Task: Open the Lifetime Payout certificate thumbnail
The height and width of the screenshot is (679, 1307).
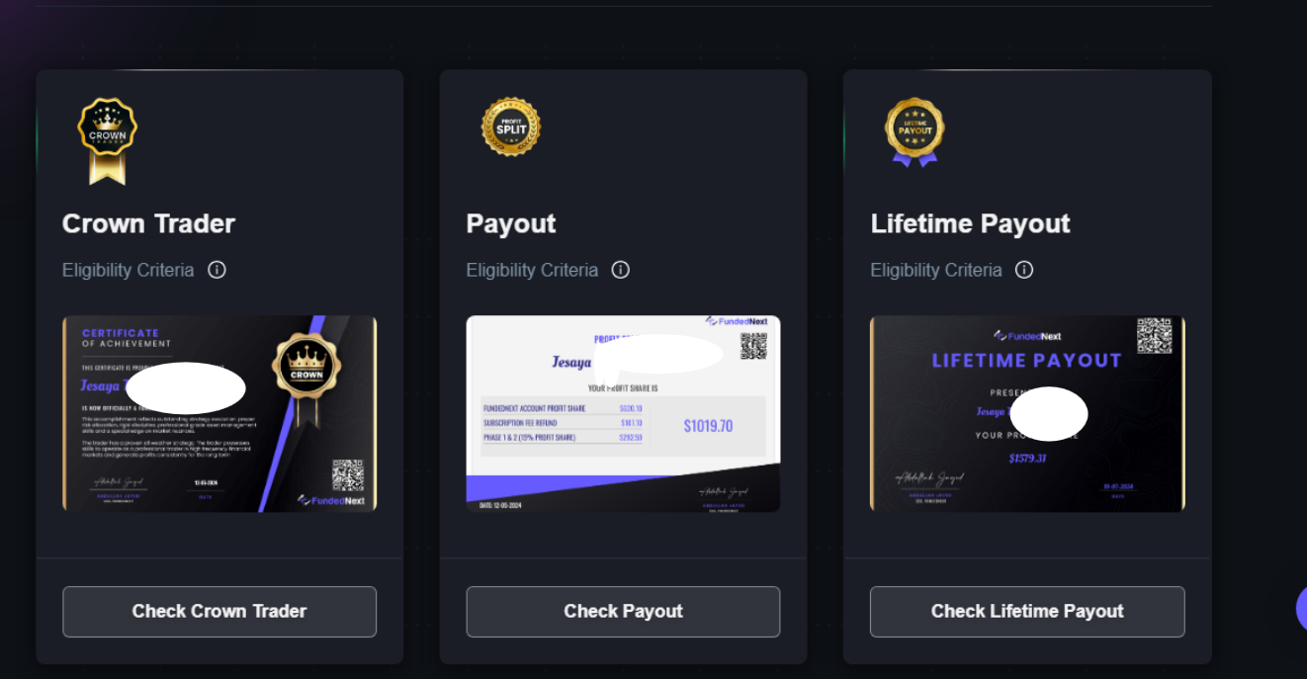Action: 1027,413
